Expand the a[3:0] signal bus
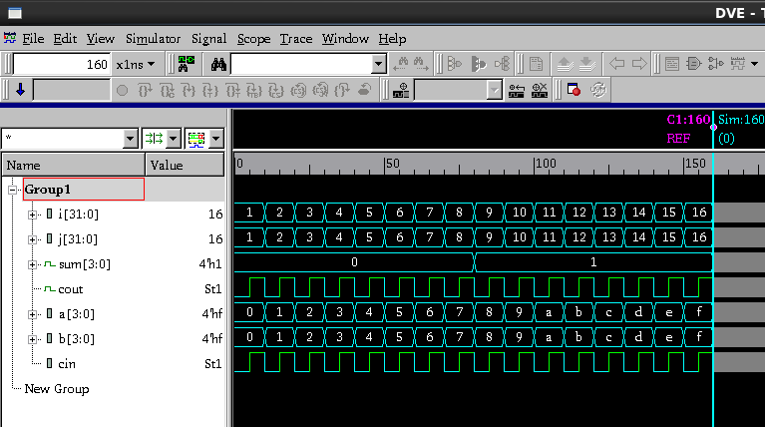765x427 pixels. point(32,314)
